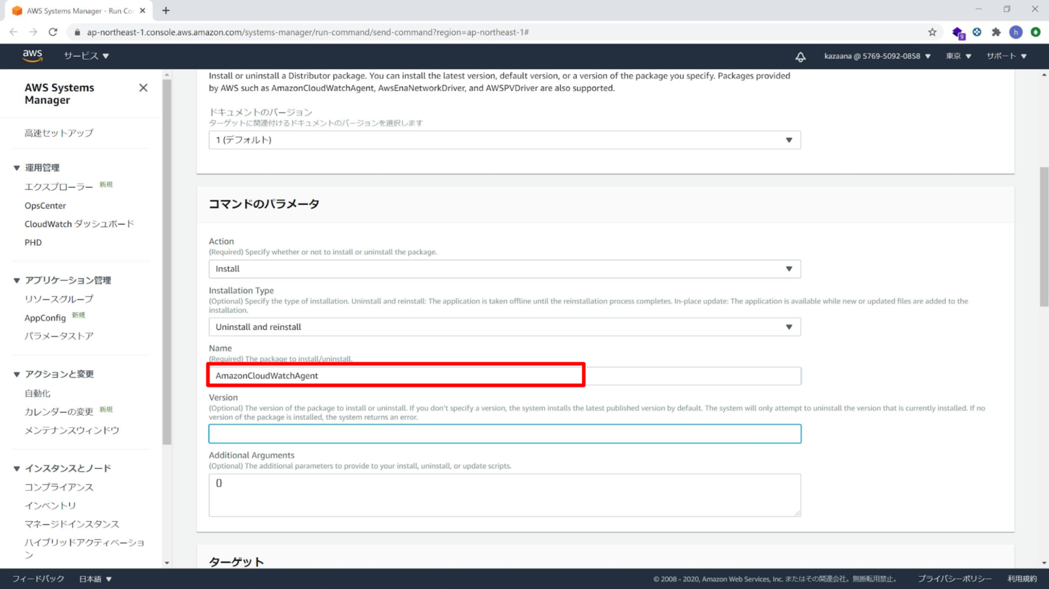
Task: Click the Additional Arguments text area
Action: [x=504, y=495]
